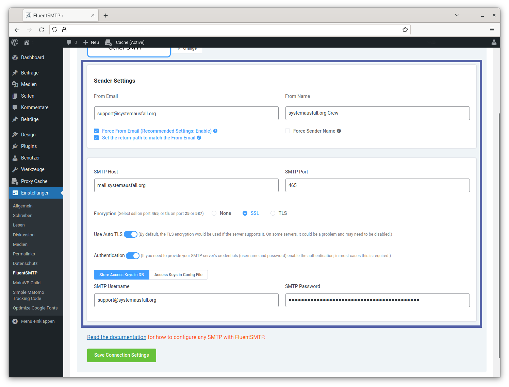Open Dashboard in sidebar
This screenshot has height=387, width=509.
tap(36, 57)
